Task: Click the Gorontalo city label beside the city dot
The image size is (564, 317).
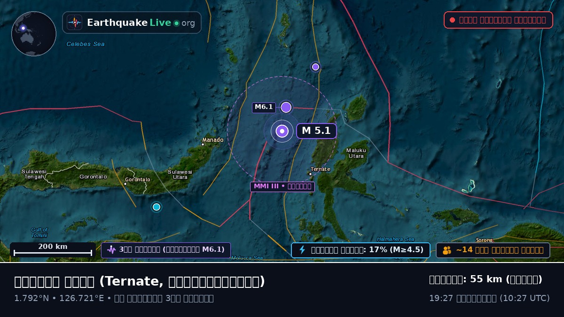Action: pyautogui.click(x=138, y=179)
